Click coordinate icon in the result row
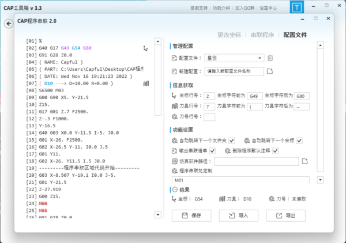 coord(174,199)
